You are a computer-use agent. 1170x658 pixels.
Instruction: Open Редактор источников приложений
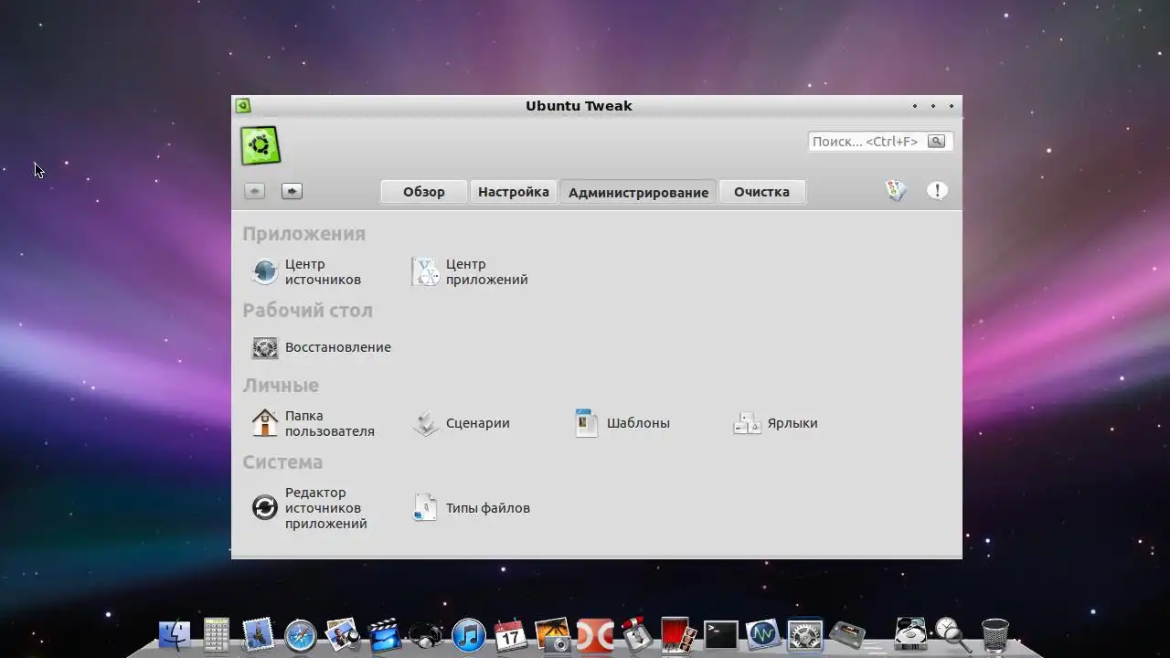(x=309, y=508)
